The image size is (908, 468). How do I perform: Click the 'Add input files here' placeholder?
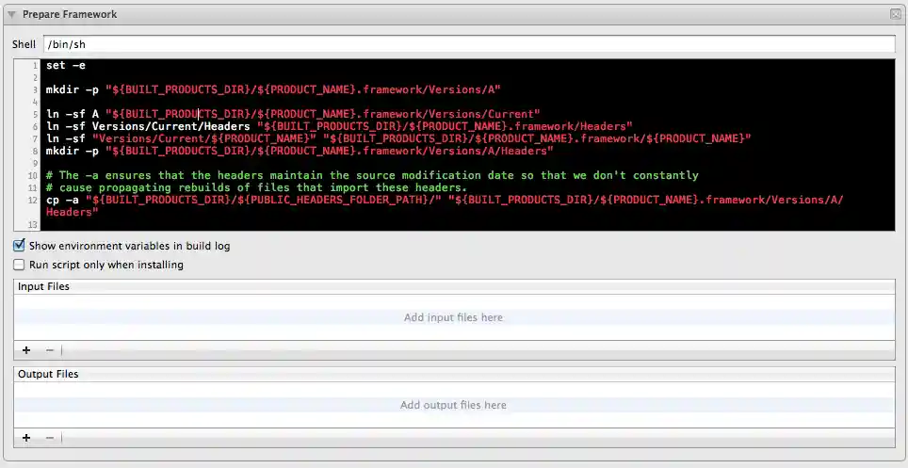453,317
